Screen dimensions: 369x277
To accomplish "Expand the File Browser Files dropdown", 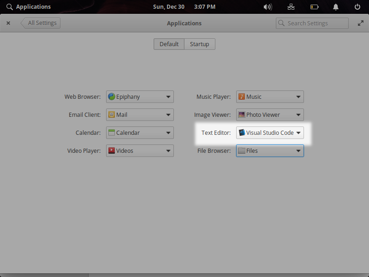I will pyautogui.click(x=270, y=151).
